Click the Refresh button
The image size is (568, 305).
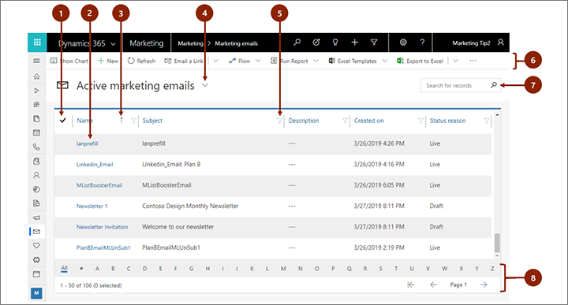pyautogui.click(x=141, y=61)
